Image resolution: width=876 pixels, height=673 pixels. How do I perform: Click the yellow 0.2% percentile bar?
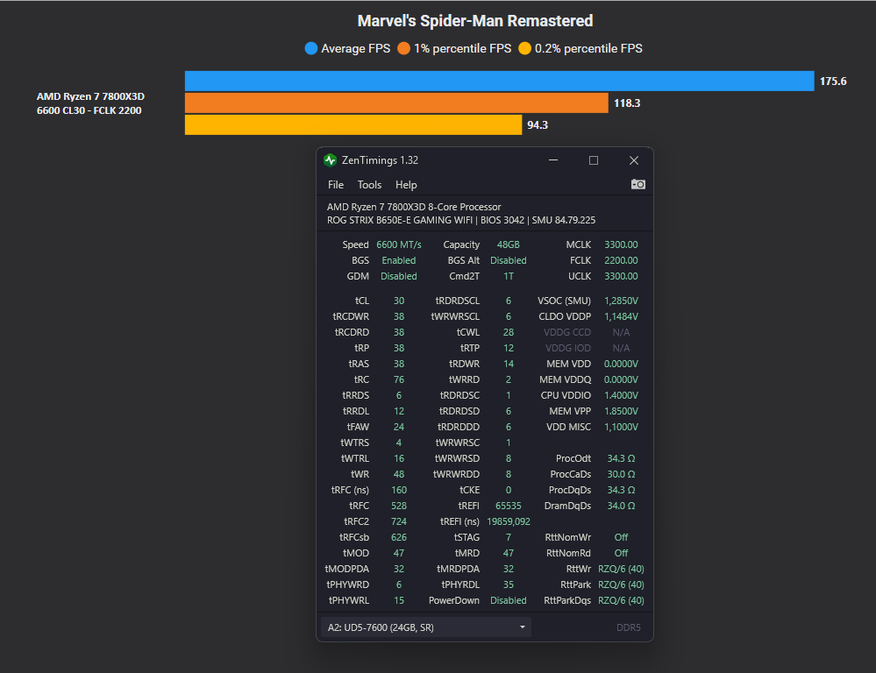click(353, 124)
